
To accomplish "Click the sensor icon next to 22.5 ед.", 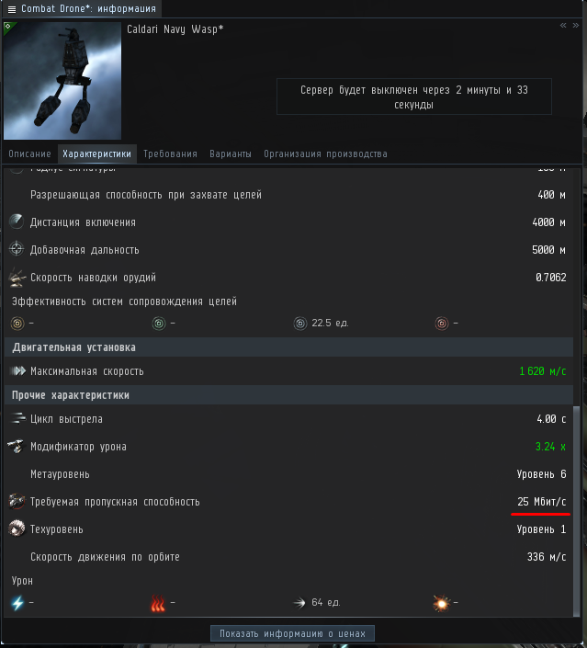I will 300,324.
